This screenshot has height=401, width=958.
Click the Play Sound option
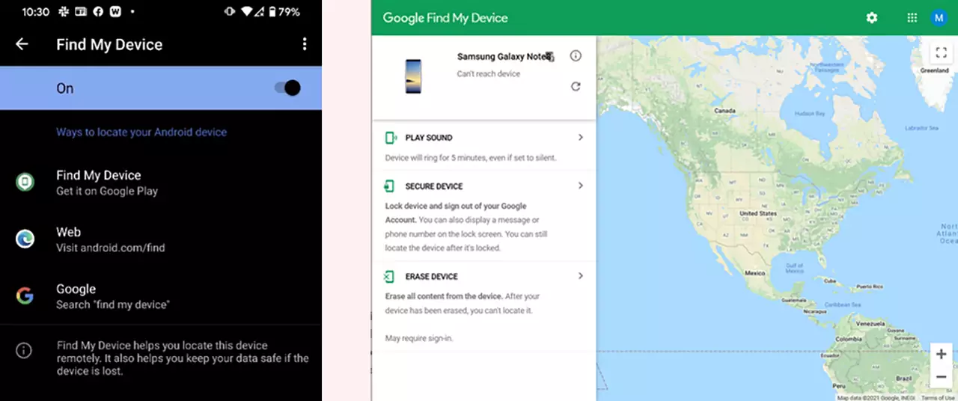[x=483, y=147]
